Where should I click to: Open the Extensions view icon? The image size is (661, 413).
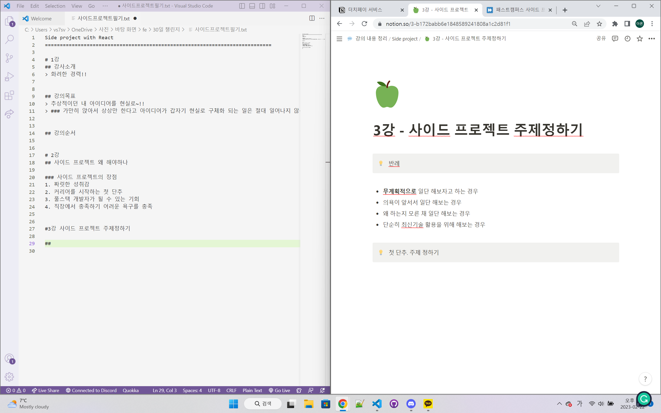coord(9,95)
